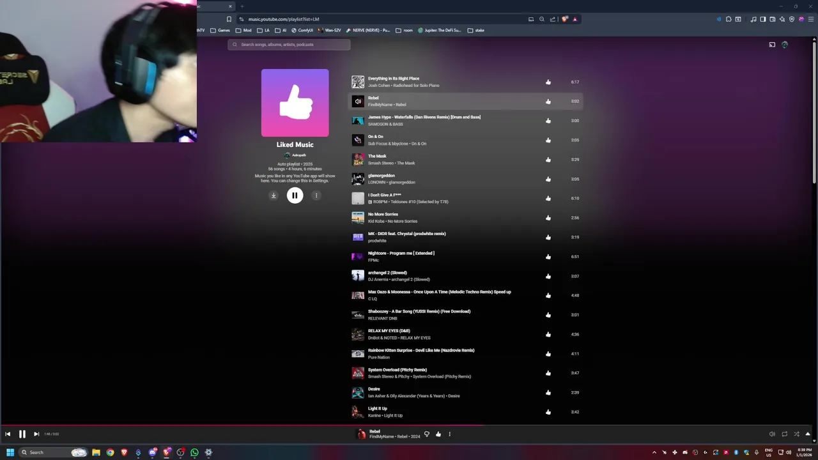Image resolution: width=818 pixels, height=460 pixels.
Task: Open LA bookmarks folder
Action: point(263,30)
